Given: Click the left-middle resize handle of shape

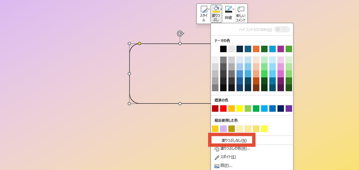Looking at the screenshot, I should (129, 74).
